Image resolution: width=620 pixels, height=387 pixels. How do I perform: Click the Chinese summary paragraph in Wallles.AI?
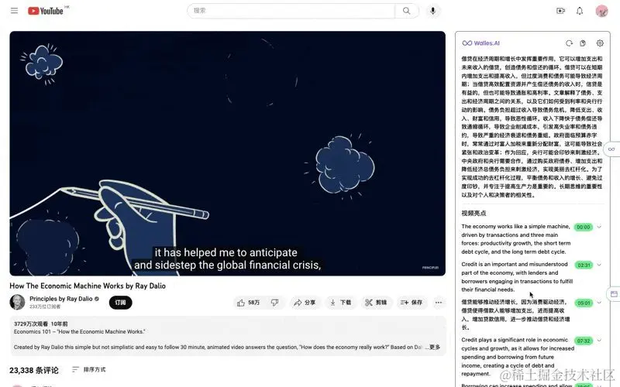pyautogui.click(x=532, y=127)
